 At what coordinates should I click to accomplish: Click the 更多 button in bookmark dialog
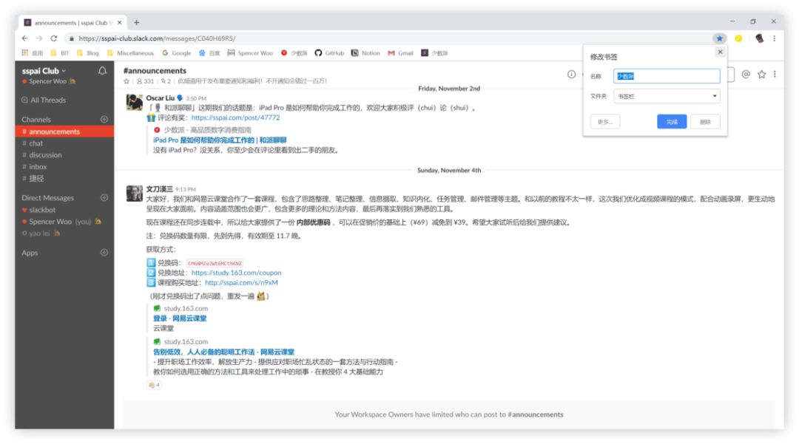pos(605,122)
